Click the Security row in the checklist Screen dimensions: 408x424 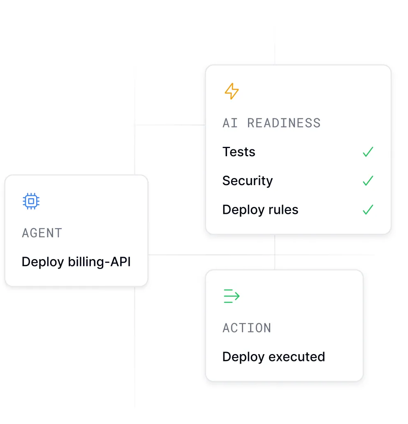(247, 181)
